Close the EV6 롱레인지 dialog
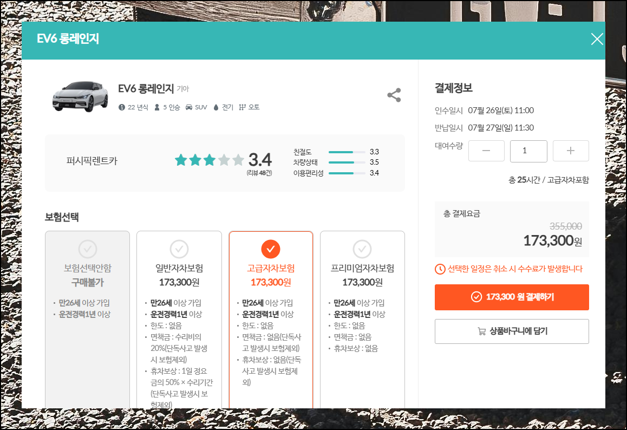627x430 pixels. tap(597, 39)
